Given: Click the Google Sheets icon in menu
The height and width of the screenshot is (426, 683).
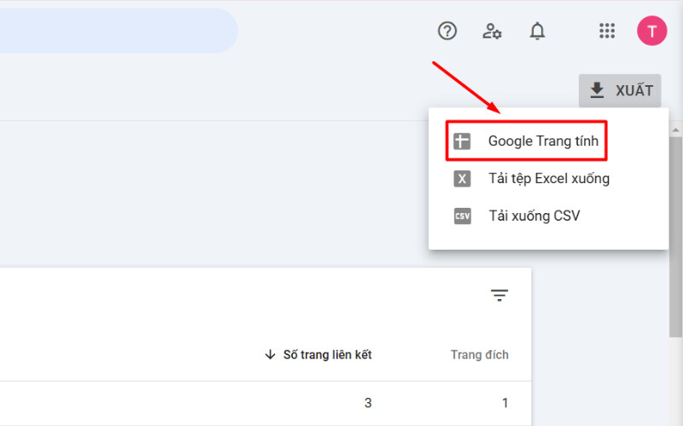Looking at the screenshot, I should click(x=462, y=141).
